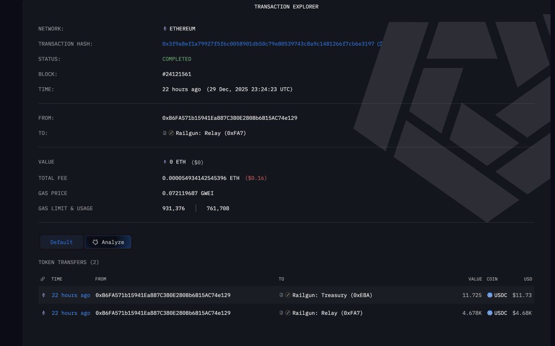Click block number #24121561
The image size is (555, 346).
click(x=177, y=74)
